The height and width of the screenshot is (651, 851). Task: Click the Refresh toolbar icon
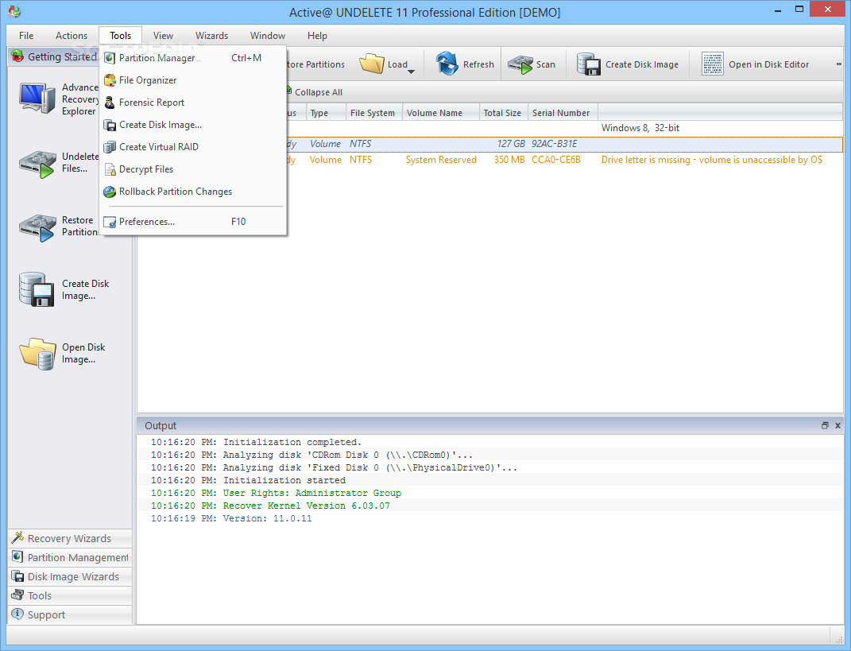click(x=447, y=64)
